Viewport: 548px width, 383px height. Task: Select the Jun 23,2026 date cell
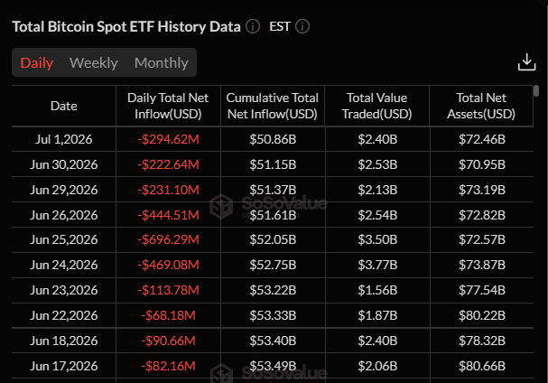click(63, 290)
